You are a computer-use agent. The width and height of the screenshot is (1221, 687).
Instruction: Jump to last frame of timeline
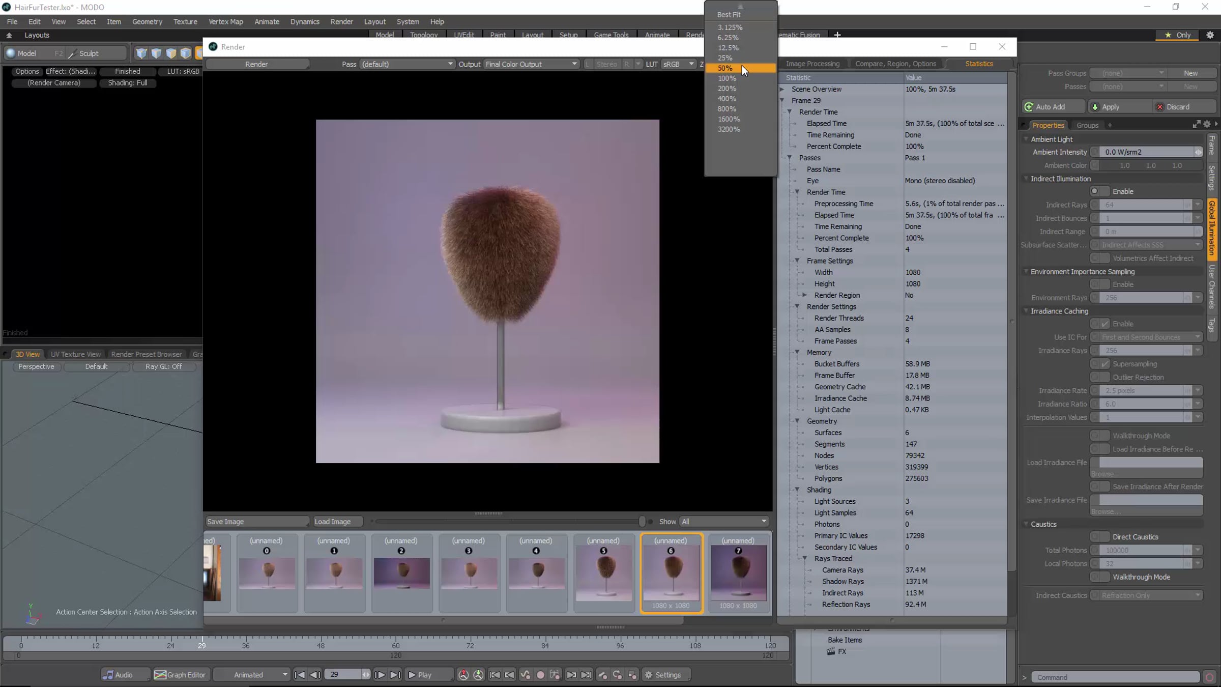coord(395,675)
